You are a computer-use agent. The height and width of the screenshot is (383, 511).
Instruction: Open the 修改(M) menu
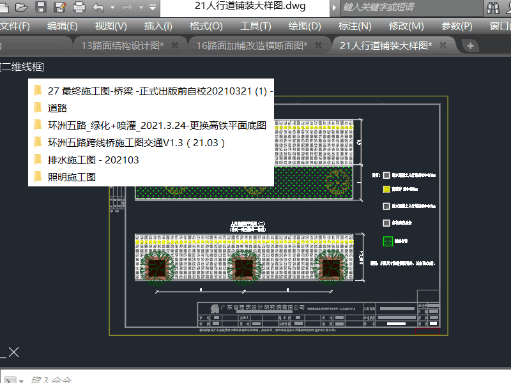(x=406, y=26)
